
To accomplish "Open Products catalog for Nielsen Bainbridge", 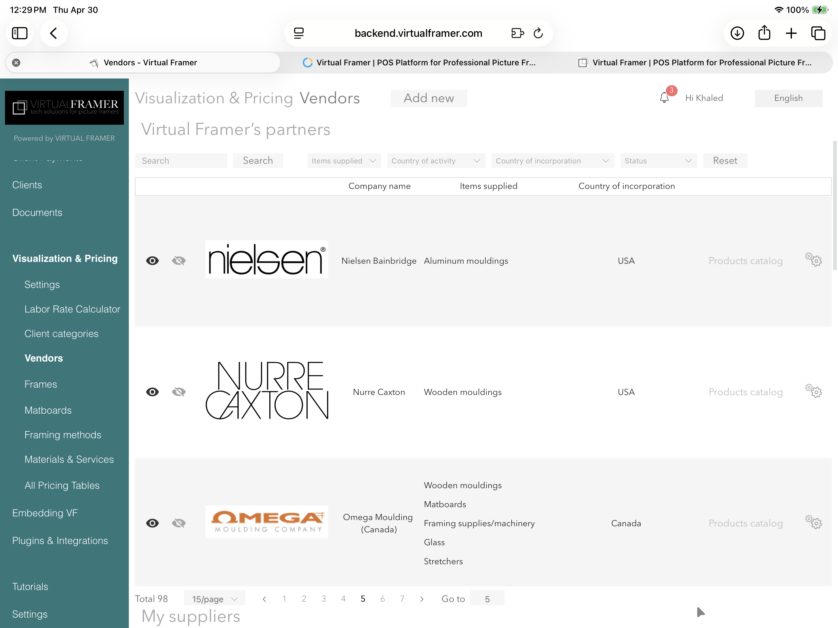I will 746,261.
